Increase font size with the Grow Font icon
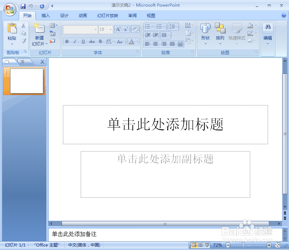Image resolution: width=289 pixels, height=250 pixels. [x=118, y=29]
